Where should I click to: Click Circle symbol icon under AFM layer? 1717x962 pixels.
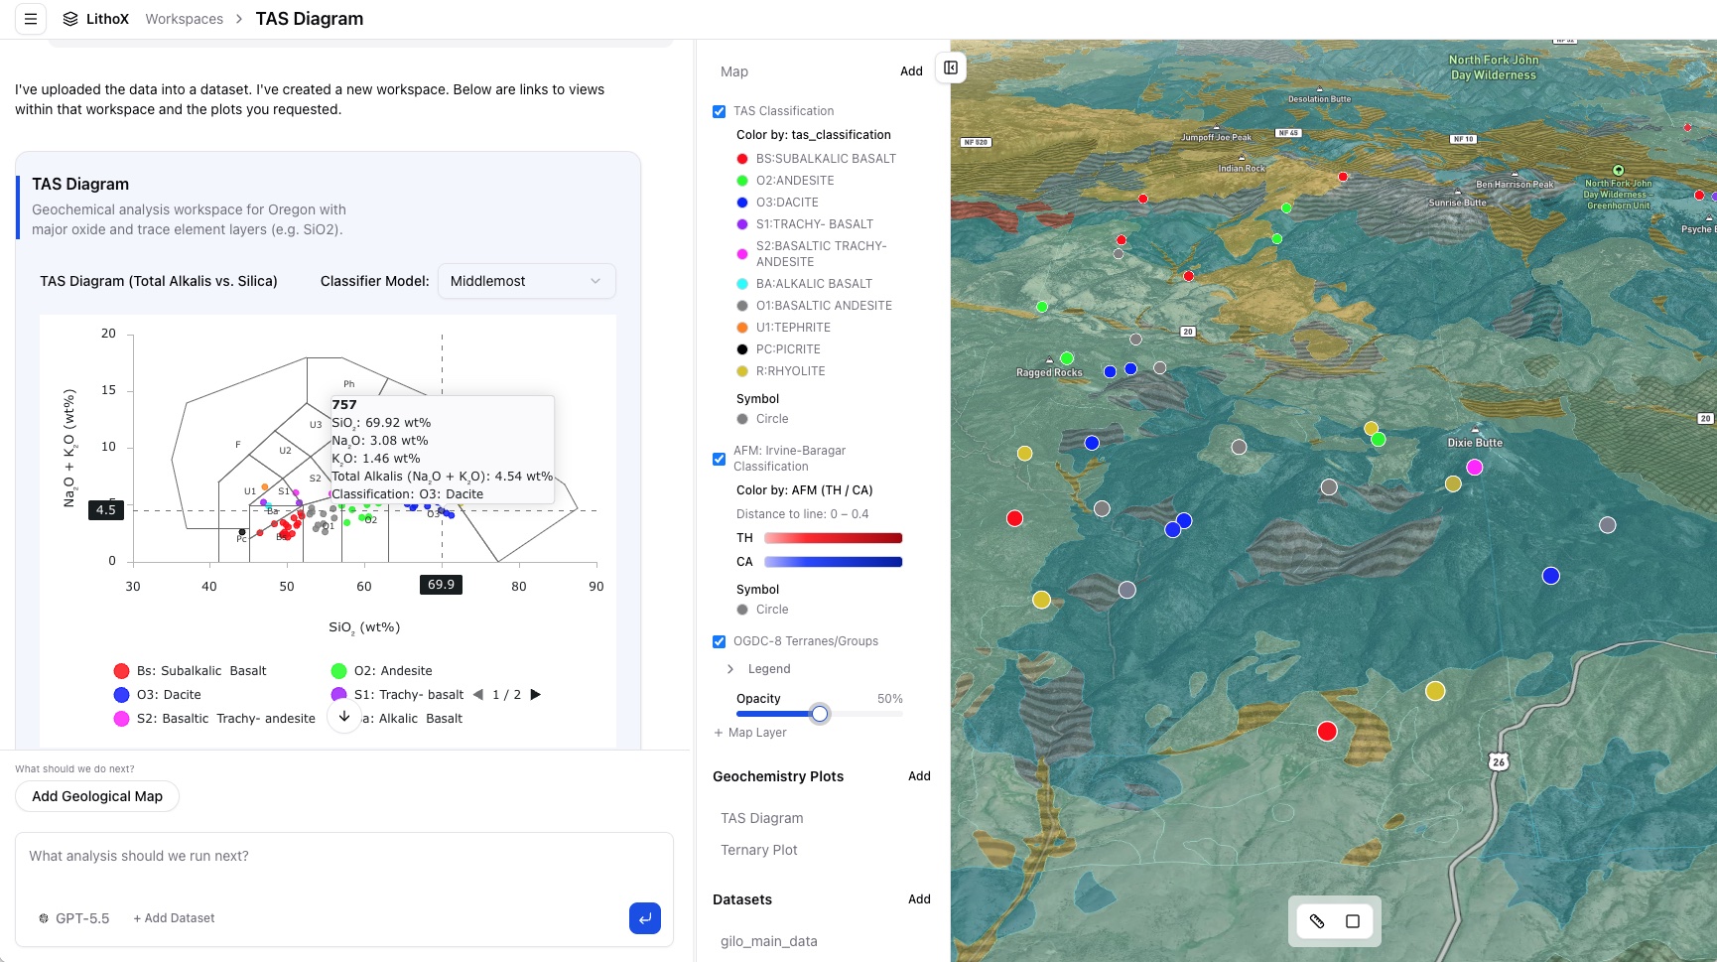[741, 610]
